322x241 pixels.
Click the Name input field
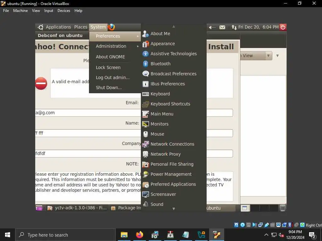pos(134,133)
